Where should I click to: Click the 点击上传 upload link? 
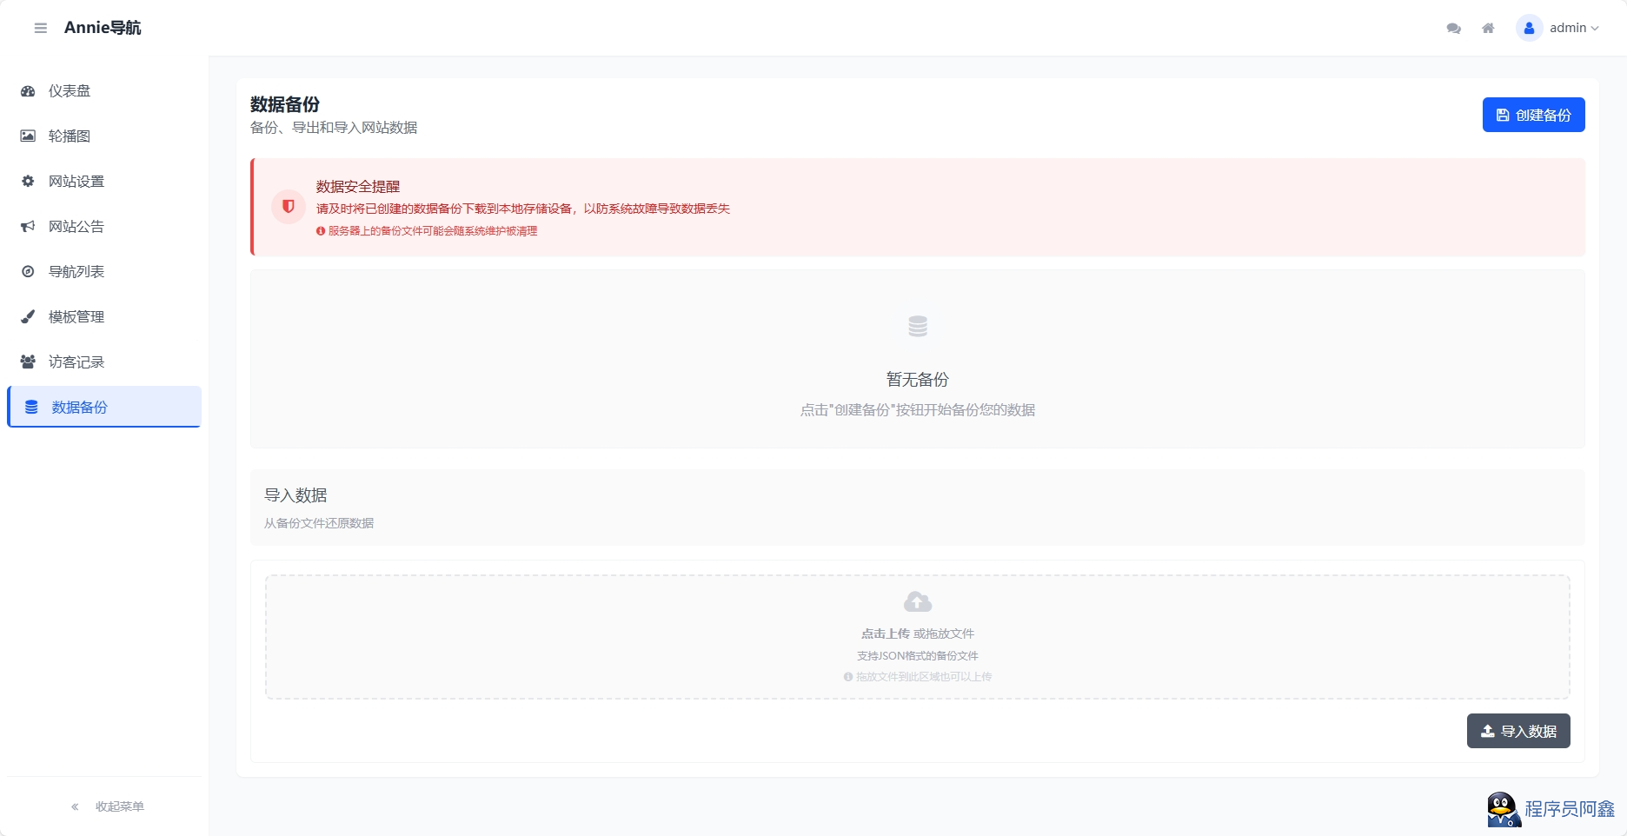[x=885, y=634]
